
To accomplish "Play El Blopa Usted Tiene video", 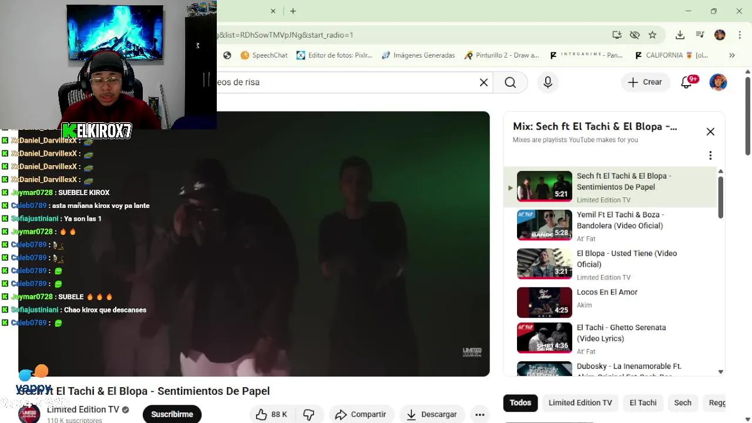I will (x=611, y=264).
